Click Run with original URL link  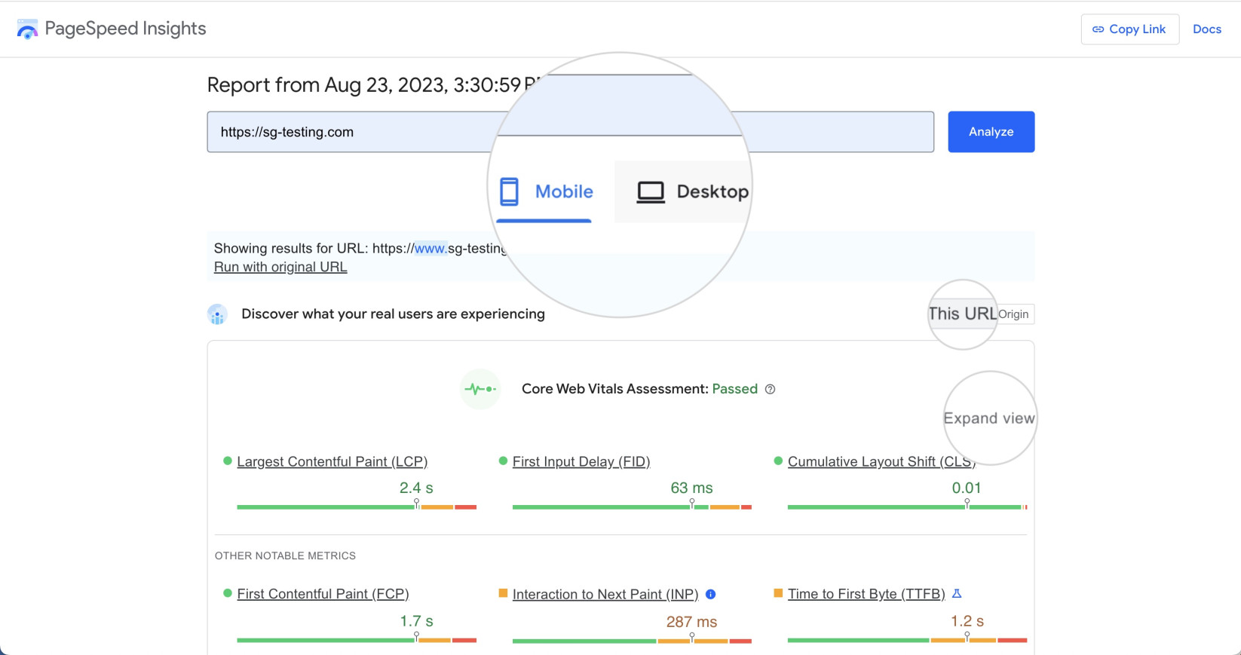[280, 267]
